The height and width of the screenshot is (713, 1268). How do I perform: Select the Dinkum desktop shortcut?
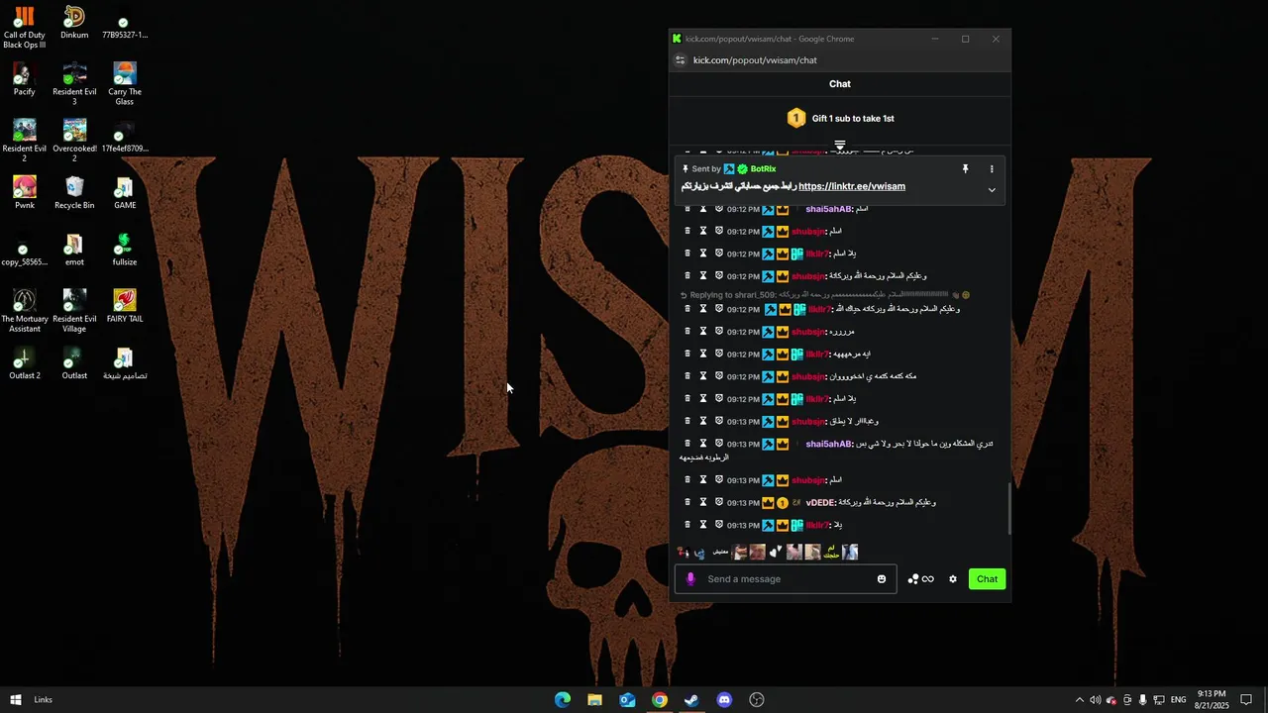click(x=74, y=23)
